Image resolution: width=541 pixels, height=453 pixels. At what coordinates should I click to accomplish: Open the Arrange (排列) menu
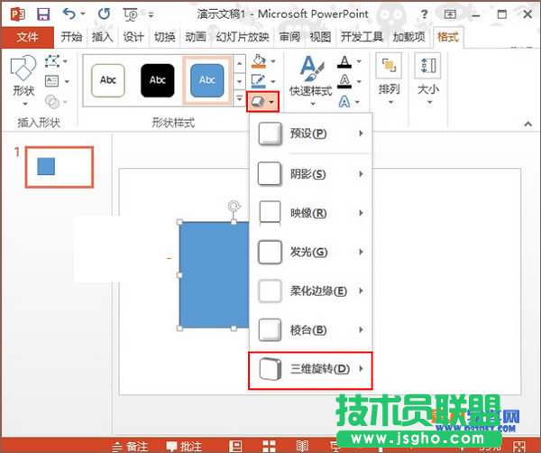[x=390, y=79]
